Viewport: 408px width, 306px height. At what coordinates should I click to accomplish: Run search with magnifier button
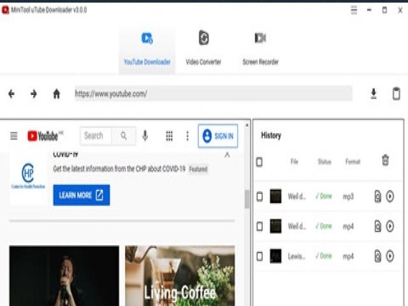(x=124, y=136)
